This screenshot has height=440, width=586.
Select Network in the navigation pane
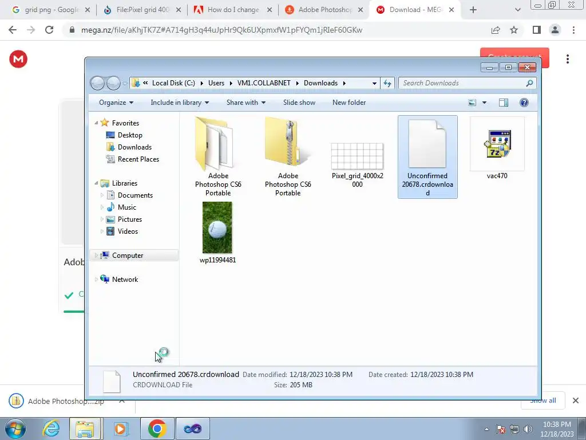125,280
